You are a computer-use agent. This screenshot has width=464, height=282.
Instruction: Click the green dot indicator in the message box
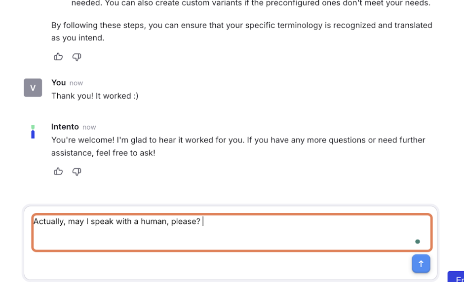pos(418,242)
